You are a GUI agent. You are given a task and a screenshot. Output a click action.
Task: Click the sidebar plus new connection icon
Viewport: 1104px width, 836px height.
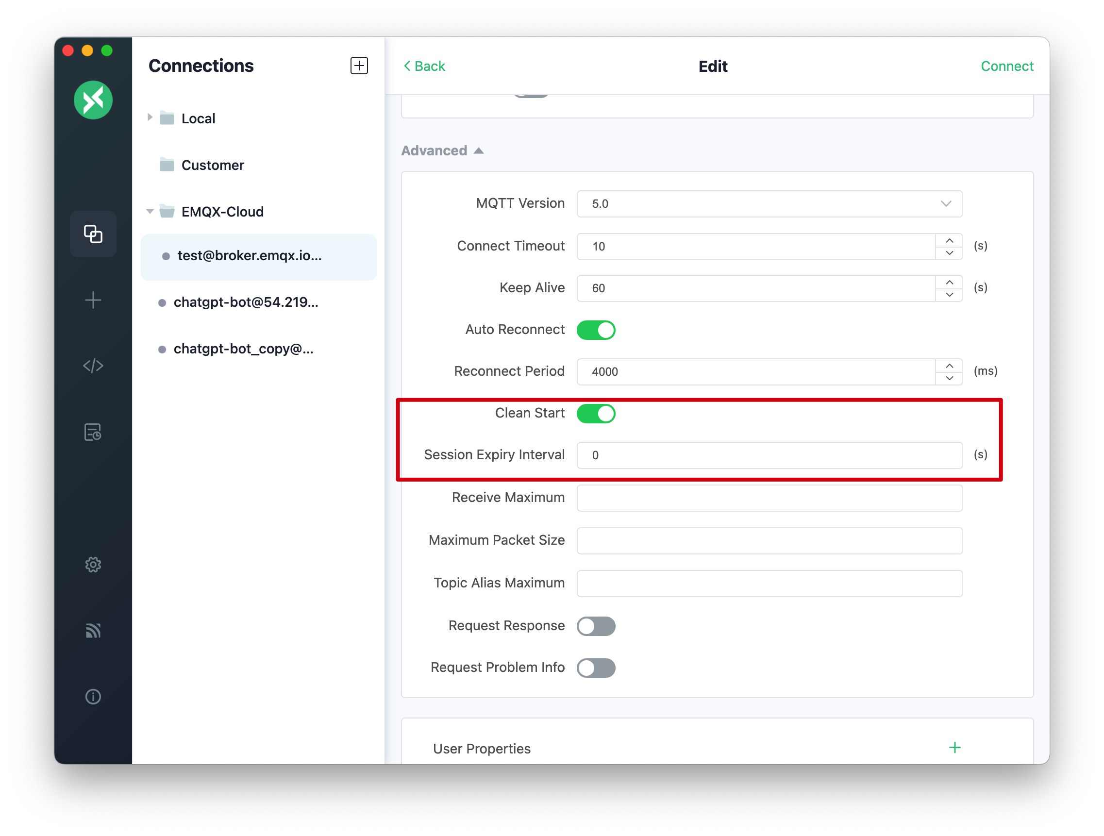point(93,300)
